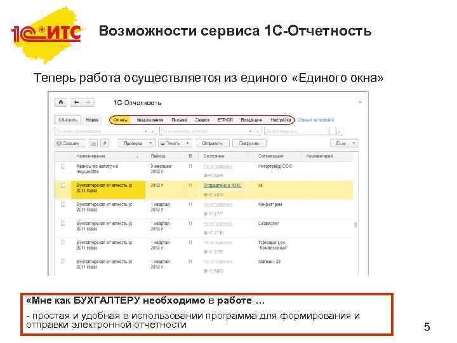This screenshot has width=457, height=343.
Task: Clear the organization filter with its x
Action: [152, 131]
